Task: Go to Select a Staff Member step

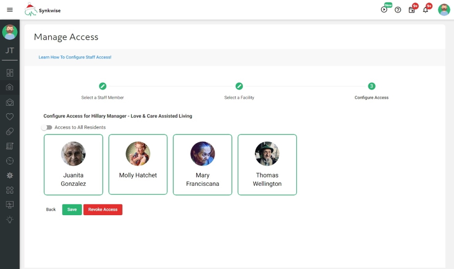Action: coord(103,86)
